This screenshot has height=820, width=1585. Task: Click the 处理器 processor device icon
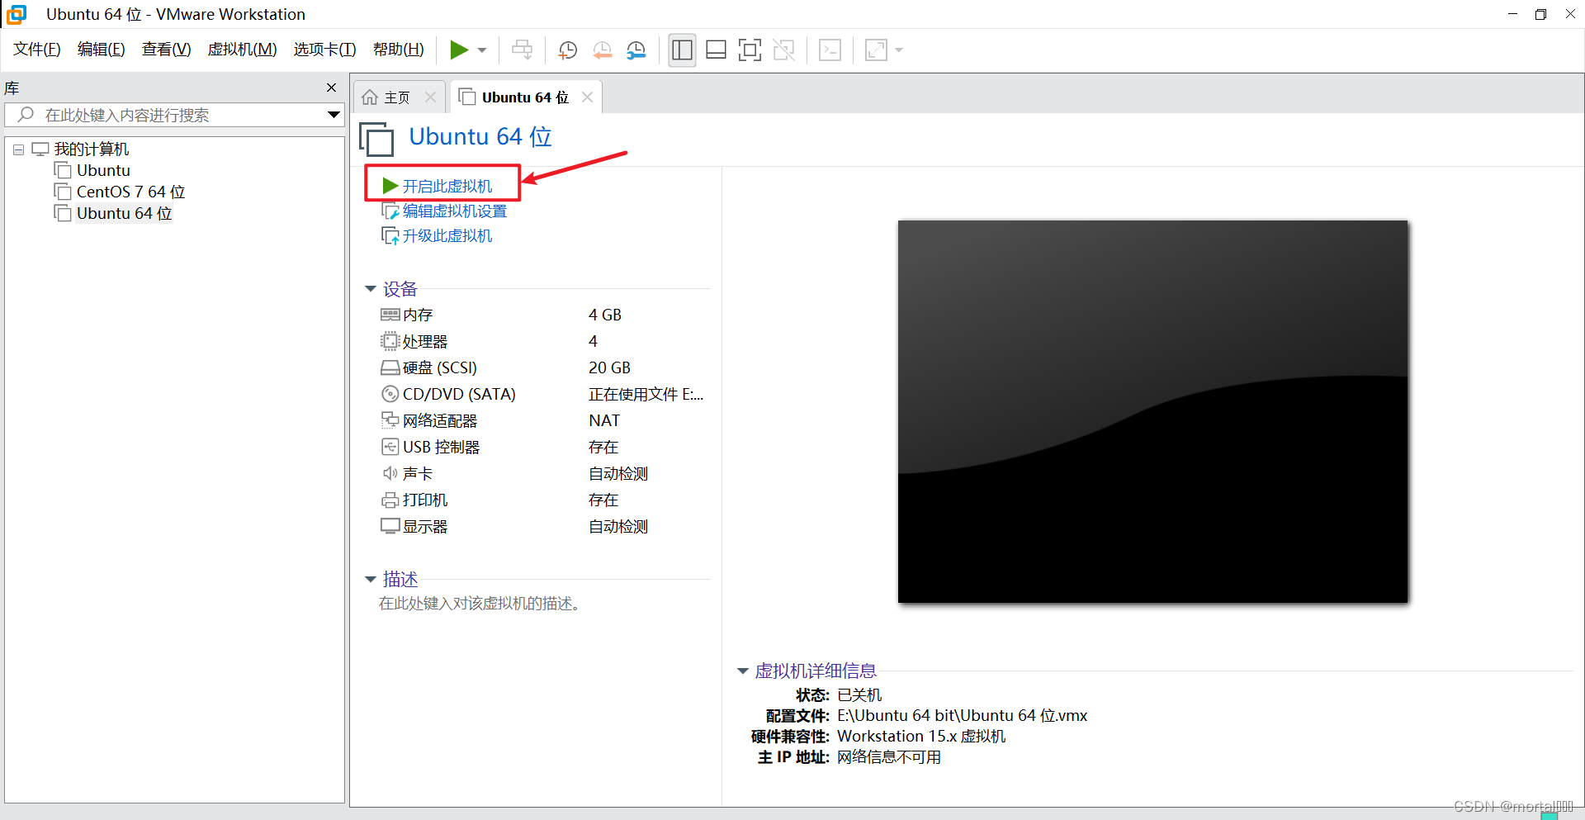tap(390, 341)
